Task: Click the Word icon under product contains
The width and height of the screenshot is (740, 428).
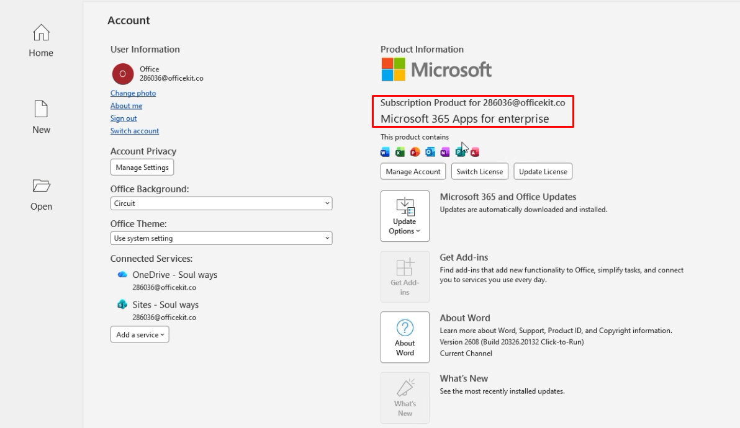Action: (385, 152)
